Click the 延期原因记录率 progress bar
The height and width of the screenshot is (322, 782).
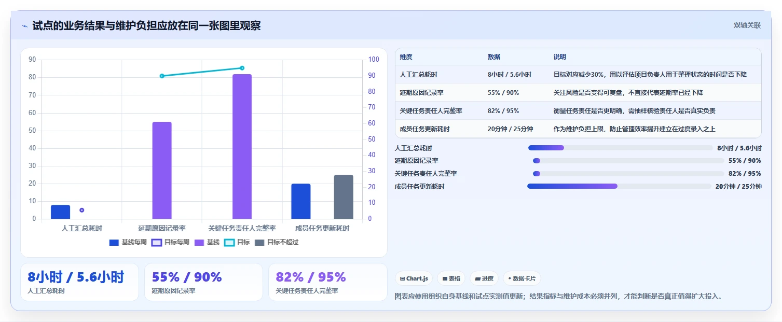[628, 161]
